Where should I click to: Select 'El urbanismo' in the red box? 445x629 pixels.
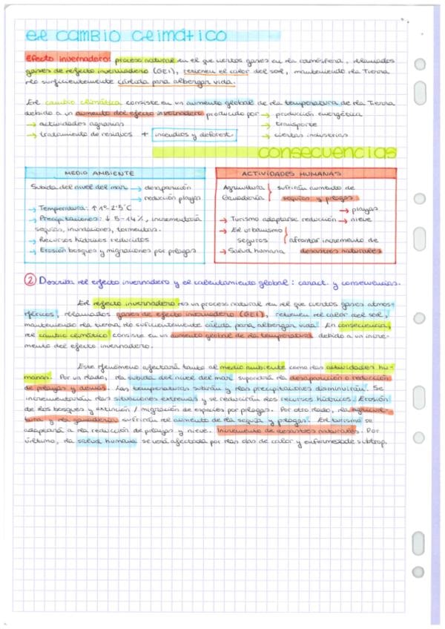(x=257, y=230)
